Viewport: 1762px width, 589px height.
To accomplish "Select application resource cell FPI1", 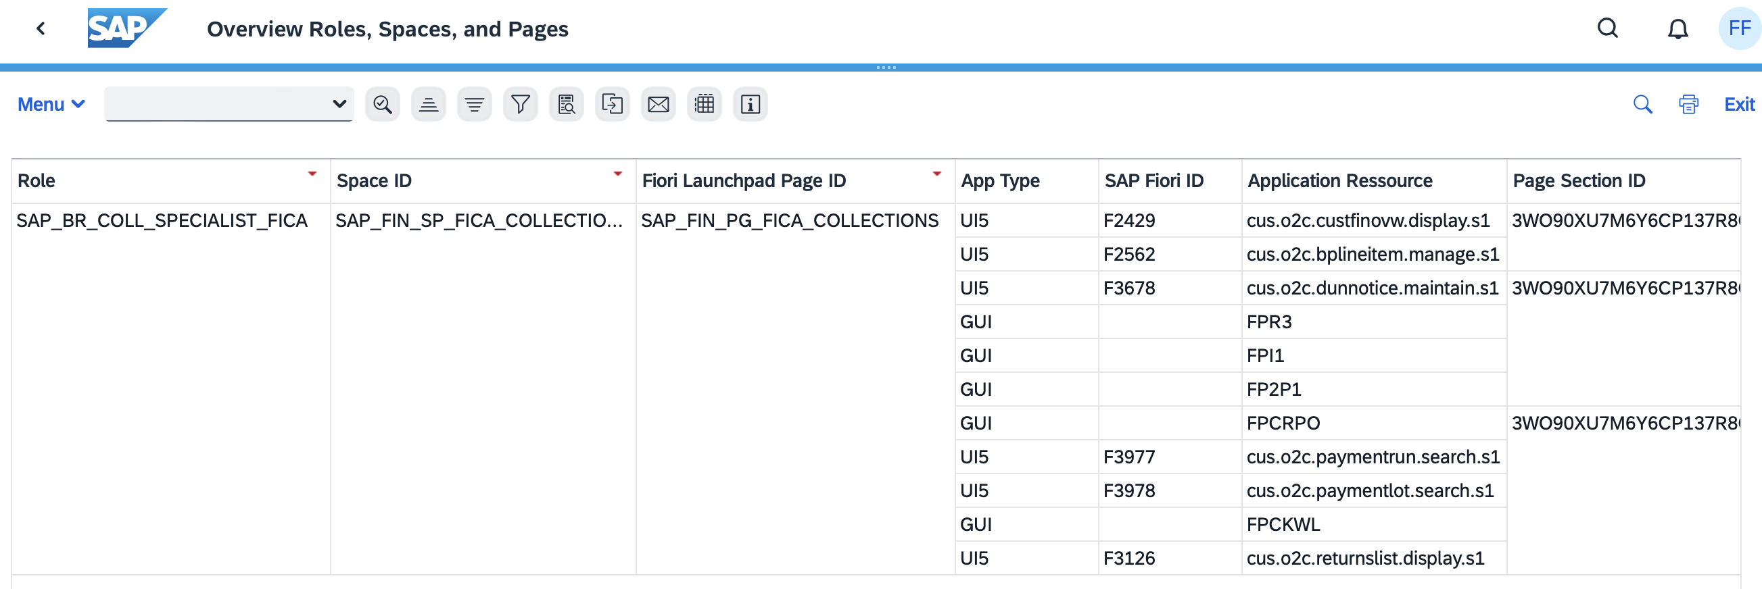I will point(1373,356).
